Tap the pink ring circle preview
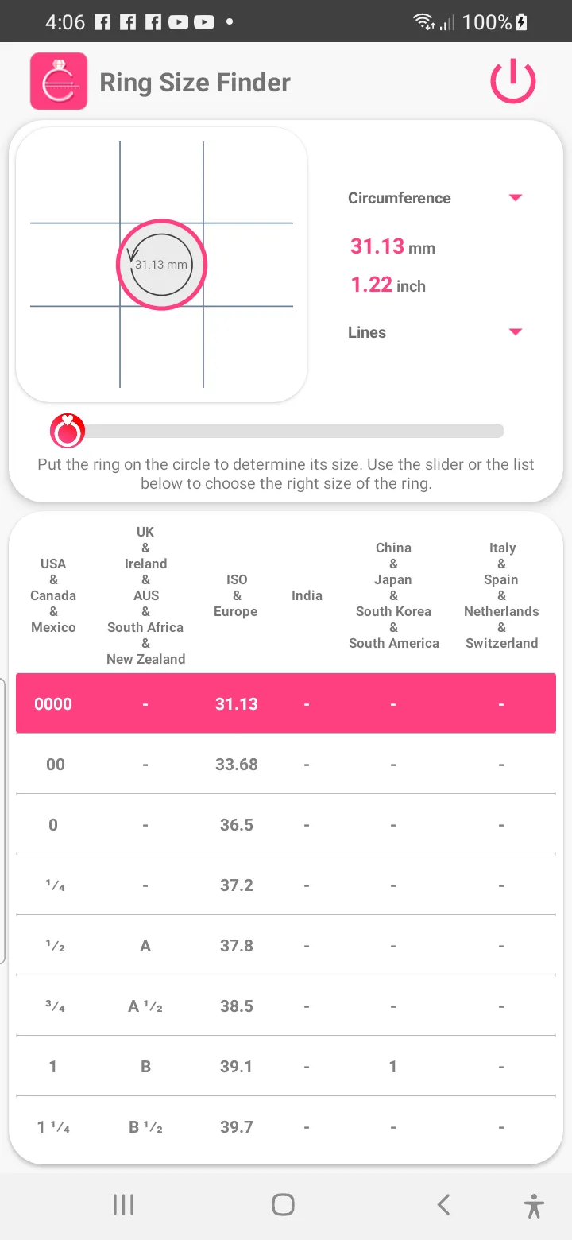Screen dimensions: 572x1240 click(x=161, y=265)
